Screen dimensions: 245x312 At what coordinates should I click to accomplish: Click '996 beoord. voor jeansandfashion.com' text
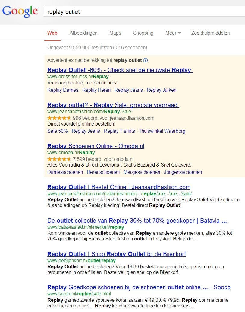point(113,118)
